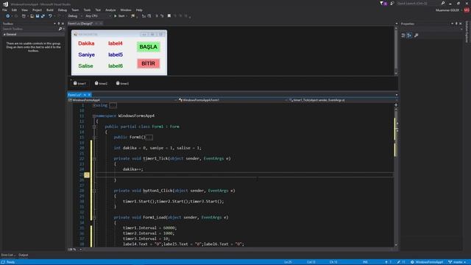471x265 pixels.
Task: Click the Start debugging button
Action: 119,16
